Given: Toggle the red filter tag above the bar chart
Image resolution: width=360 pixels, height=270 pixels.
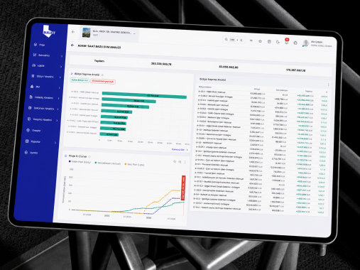Looking at the screenshot, I should click(103, 81).
